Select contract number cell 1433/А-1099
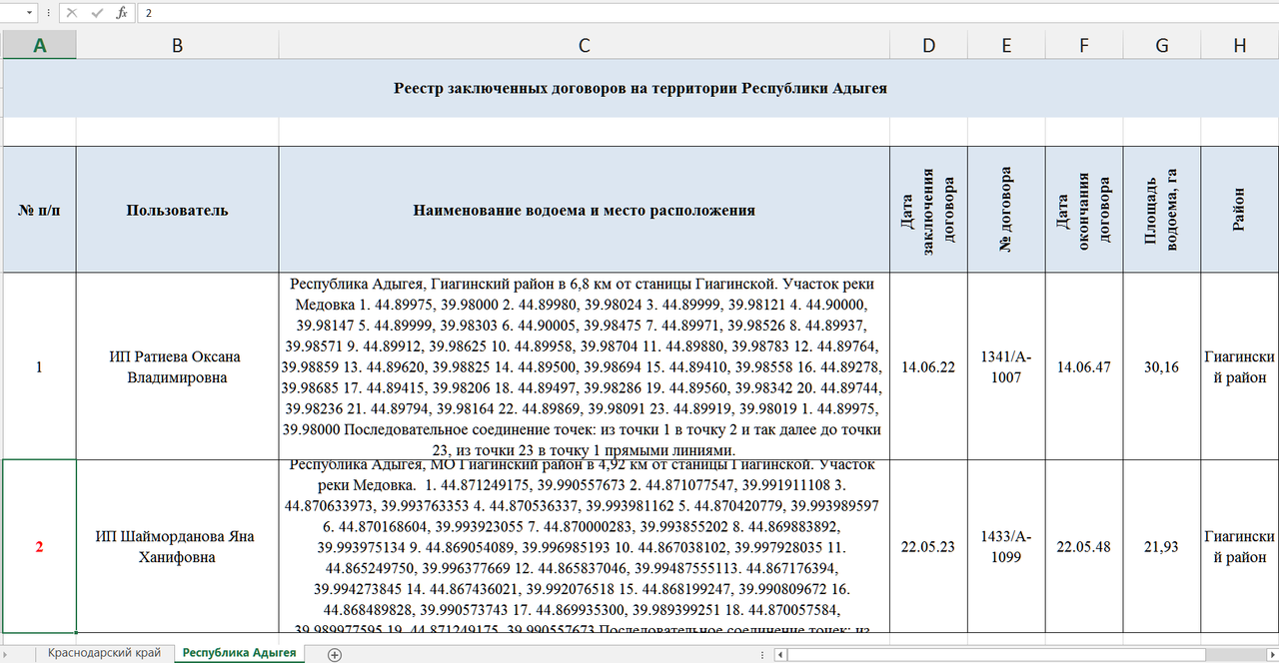 1006,546
